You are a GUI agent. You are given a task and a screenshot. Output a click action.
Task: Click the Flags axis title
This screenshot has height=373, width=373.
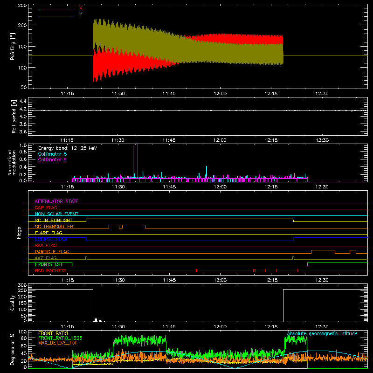click(x=19, y=233)
